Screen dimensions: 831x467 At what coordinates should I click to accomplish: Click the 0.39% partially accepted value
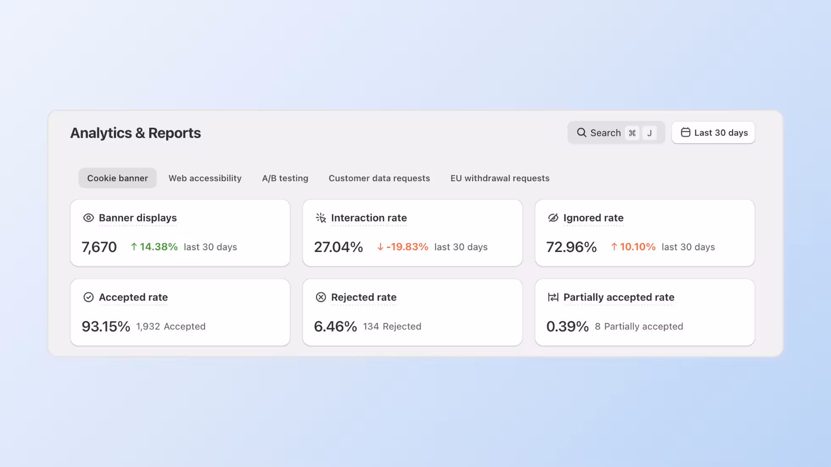pos(567,326)
